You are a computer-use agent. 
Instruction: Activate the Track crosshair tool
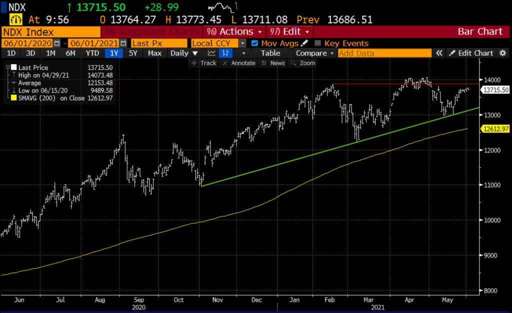click(204, 63)
